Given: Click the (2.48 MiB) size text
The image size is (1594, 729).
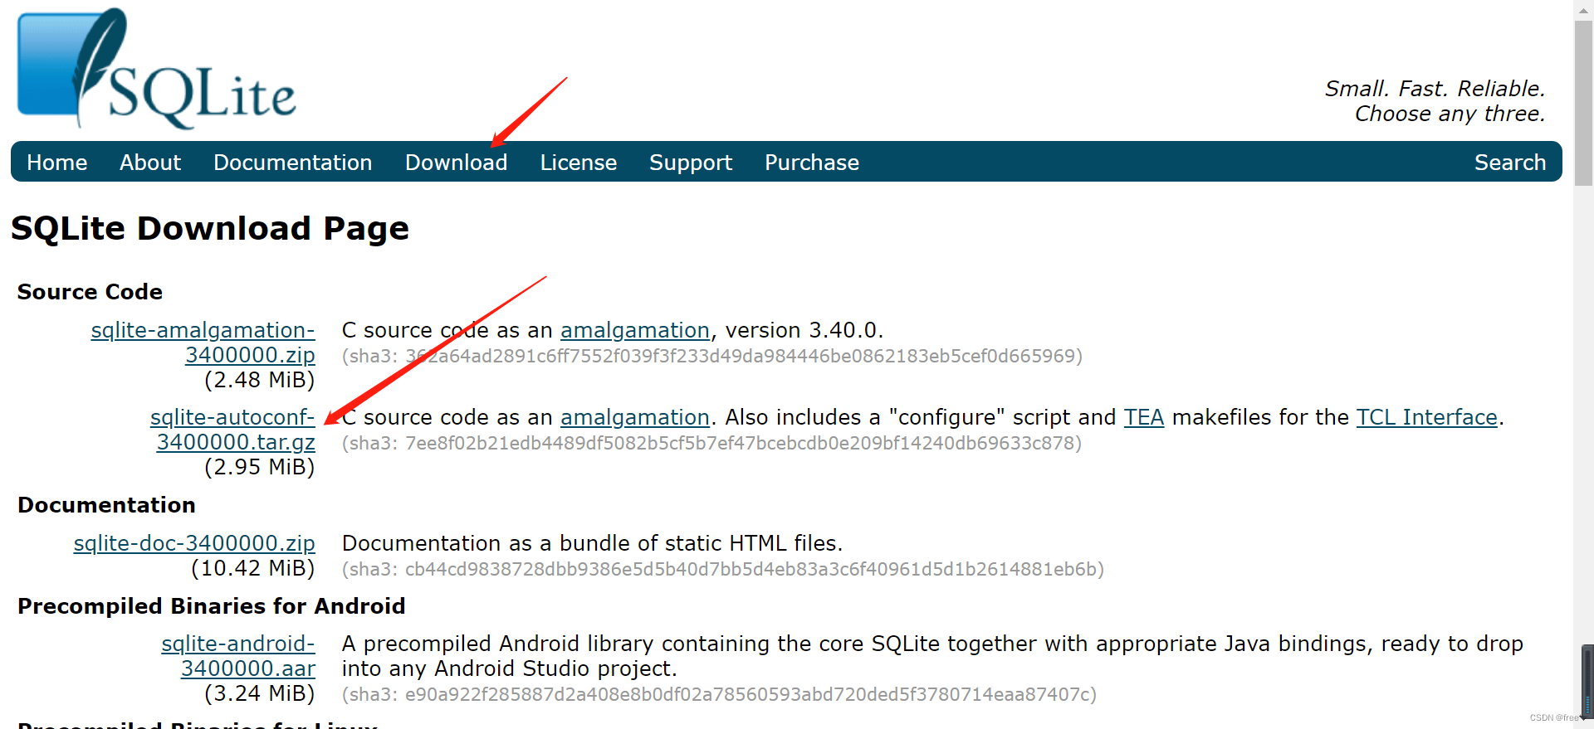Looking at the screenshot, I should coord(259,380).
